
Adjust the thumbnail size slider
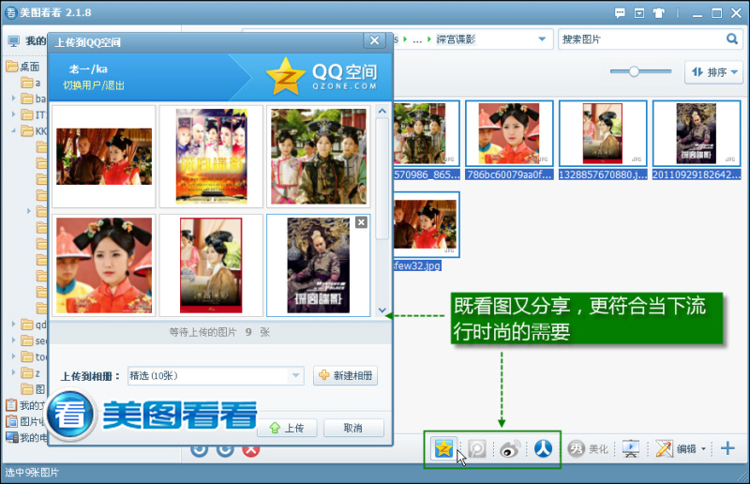tap(634, 71)
